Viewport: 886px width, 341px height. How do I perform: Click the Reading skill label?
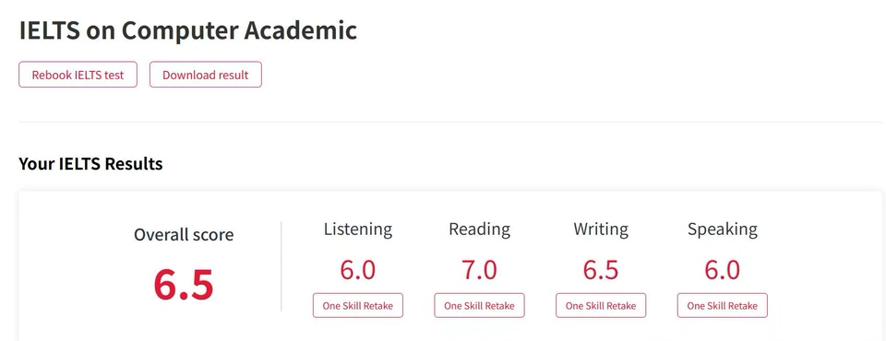479,229
